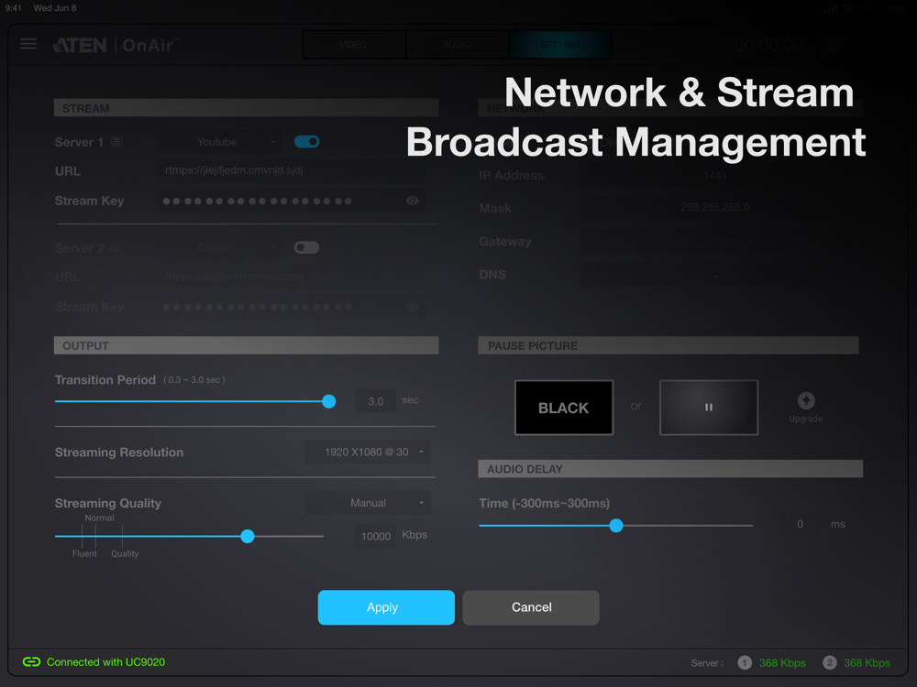
Task: Open the Server 1 list icon
Action: click(x=117, y=142)
